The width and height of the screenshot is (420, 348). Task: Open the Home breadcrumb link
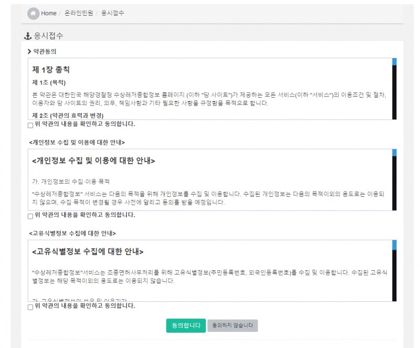(x=48, y=13)
